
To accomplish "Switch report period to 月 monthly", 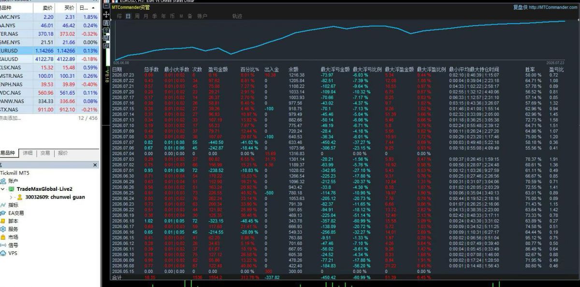I will tap(145, 16).
